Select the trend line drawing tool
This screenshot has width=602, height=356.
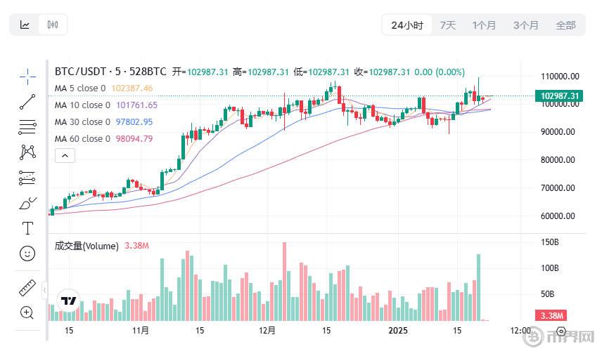tap(27, 102)
